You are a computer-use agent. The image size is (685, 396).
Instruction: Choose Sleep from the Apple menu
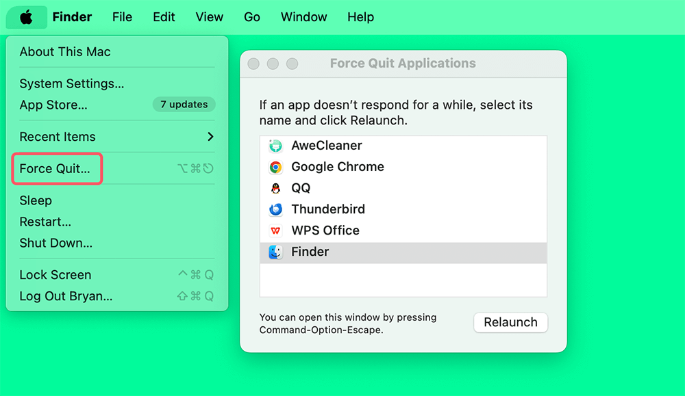coord(35,200)
